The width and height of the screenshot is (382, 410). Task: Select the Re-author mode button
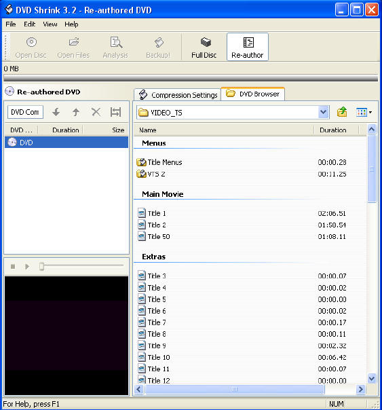(x=248, y=47)
